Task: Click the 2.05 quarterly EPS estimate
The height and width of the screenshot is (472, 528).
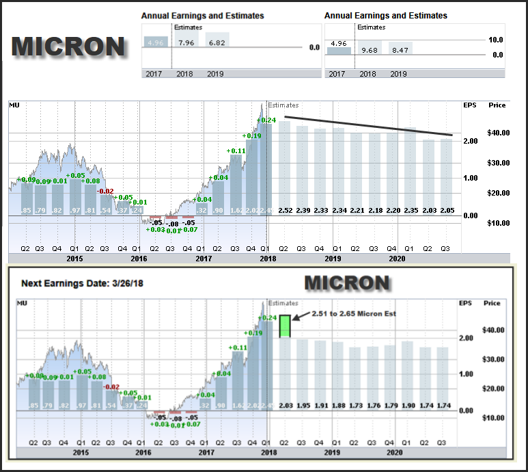Action: [447, 211]
